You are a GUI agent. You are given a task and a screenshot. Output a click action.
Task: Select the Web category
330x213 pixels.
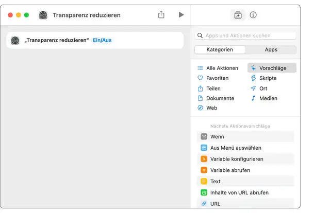coord(211,108)
